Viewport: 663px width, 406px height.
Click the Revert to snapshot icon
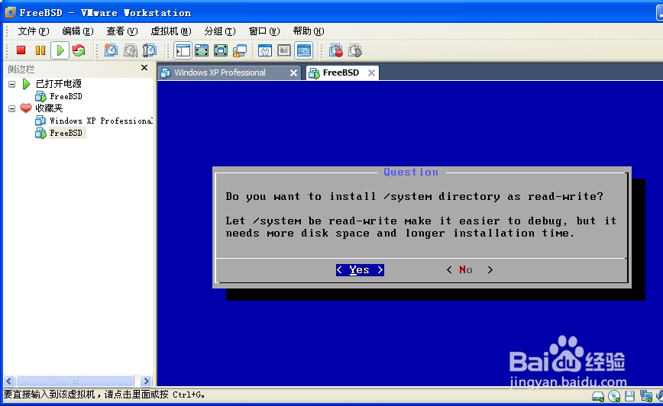point(130,50)
